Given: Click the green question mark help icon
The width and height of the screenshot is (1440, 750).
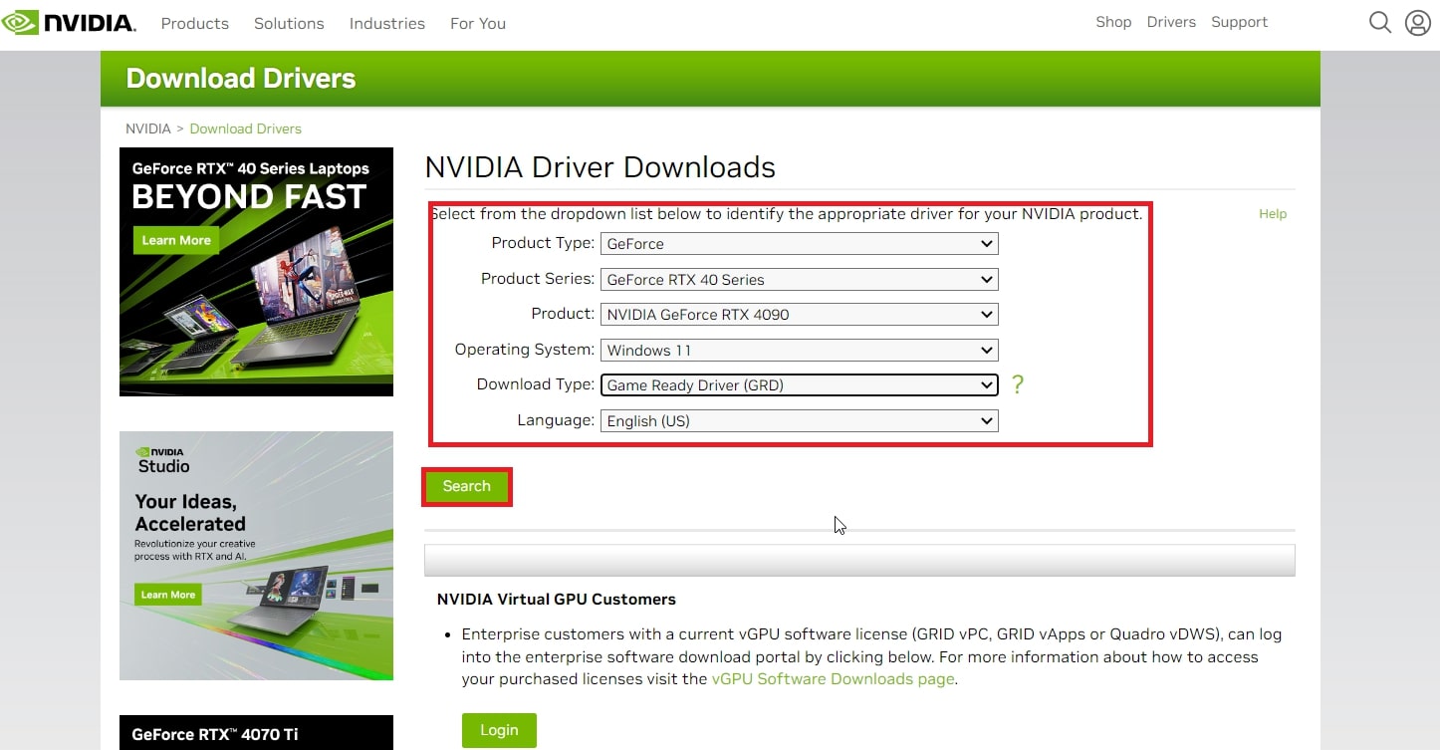Looking at the screenshot, I should [x=1017, y=384].
